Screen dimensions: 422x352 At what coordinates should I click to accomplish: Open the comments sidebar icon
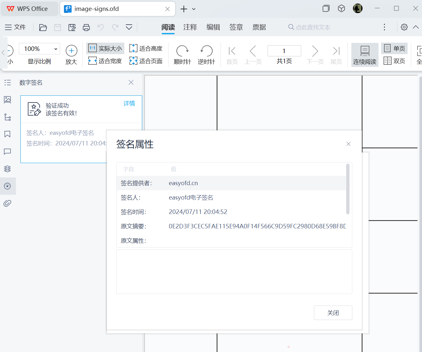click(8, 151)
